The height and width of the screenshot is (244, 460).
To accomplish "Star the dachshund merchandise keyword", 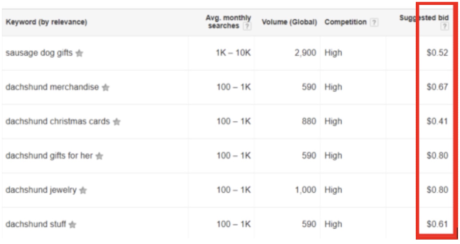I will (x=106, y=88).
